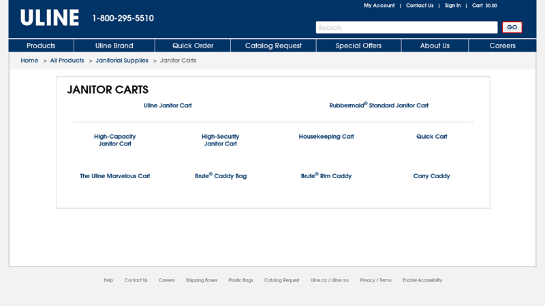Click the My Account link
Image resolution: width=545 pixels, height=306 pixels.
(379, 5)
